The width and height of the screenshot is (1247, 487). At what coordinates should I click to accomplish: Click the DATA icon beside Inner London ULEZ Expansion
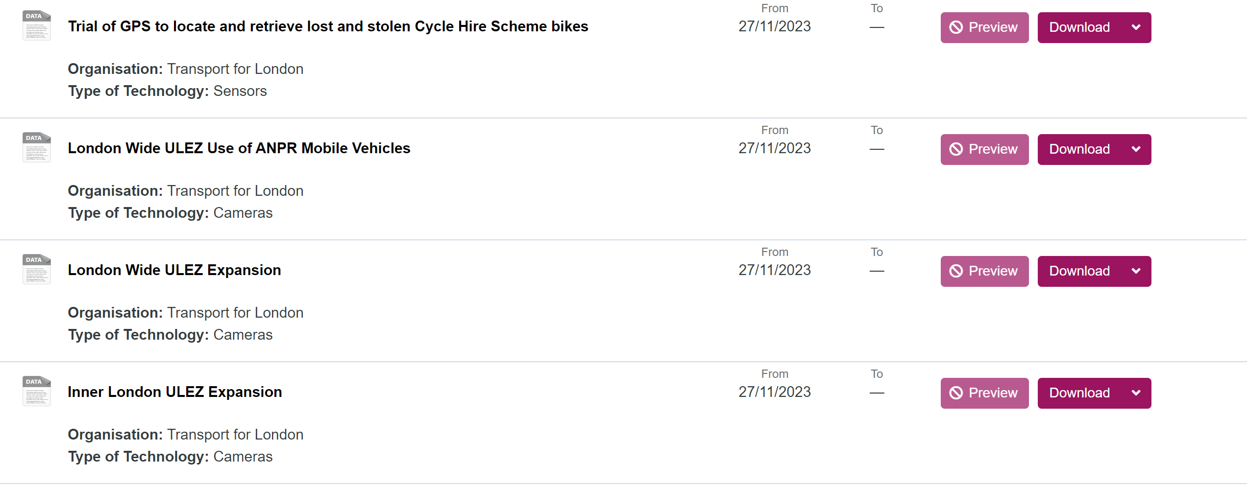[37, 391]
